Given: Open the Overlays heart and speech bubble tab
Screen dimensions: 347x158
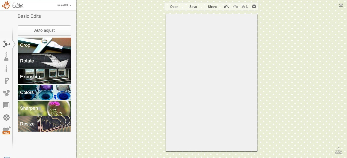Looking at the screenshot, I should [x=6, y=93].
